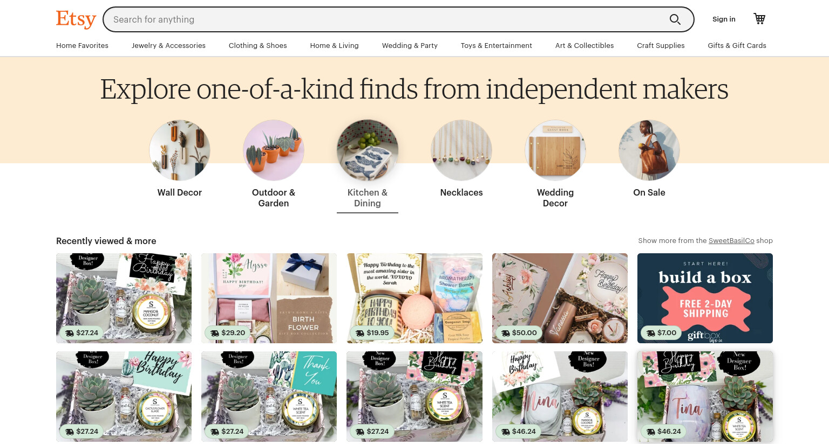The width and height of the screenshot is (829, 444).
Task: Click the Kitchen & Dining label
Action: 368,198
